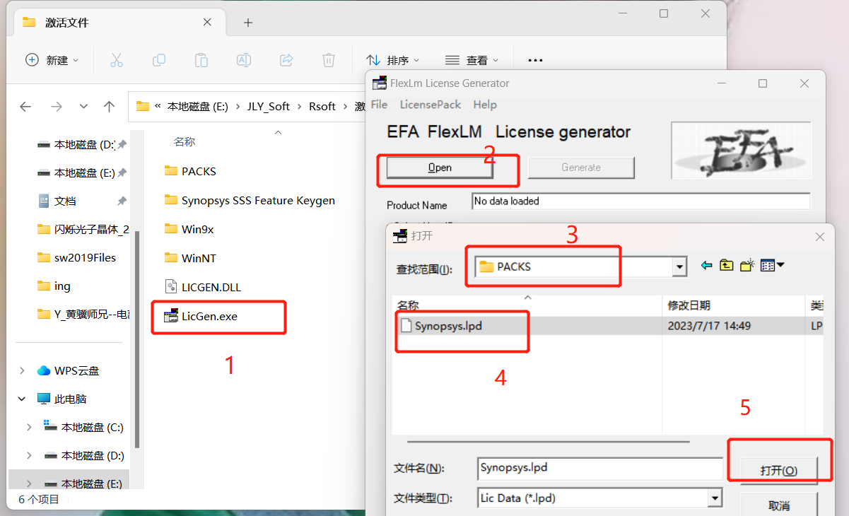Viewport: 849px width, 516px height.
Task: Collapse the 此电脑 tree node
Action: (x=22, y=399)
